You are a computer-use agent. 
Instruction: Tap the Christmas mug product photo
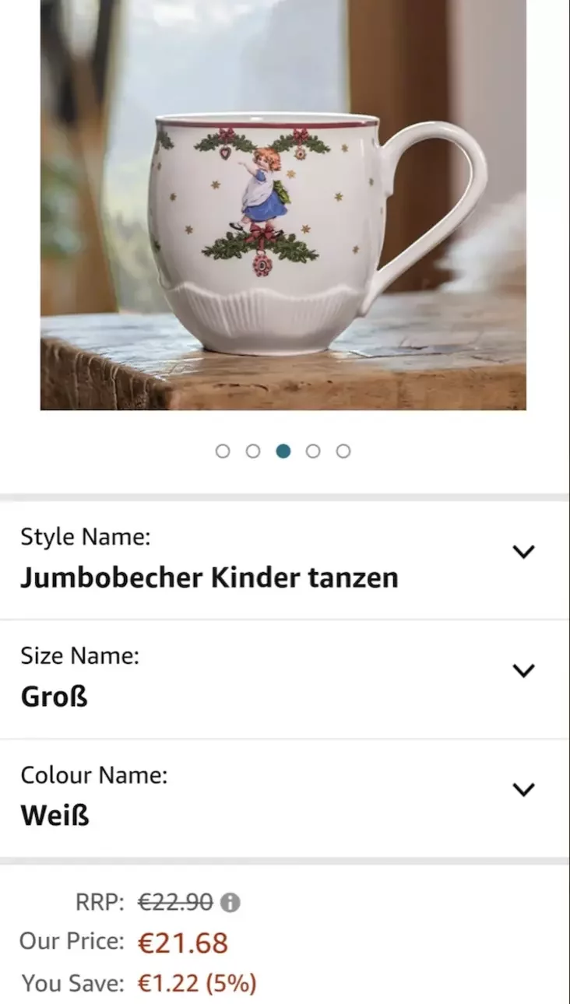tap(283, 205)
